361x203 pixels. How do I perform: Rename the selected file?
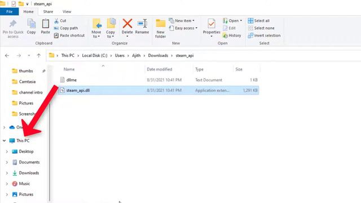point(142,27)
